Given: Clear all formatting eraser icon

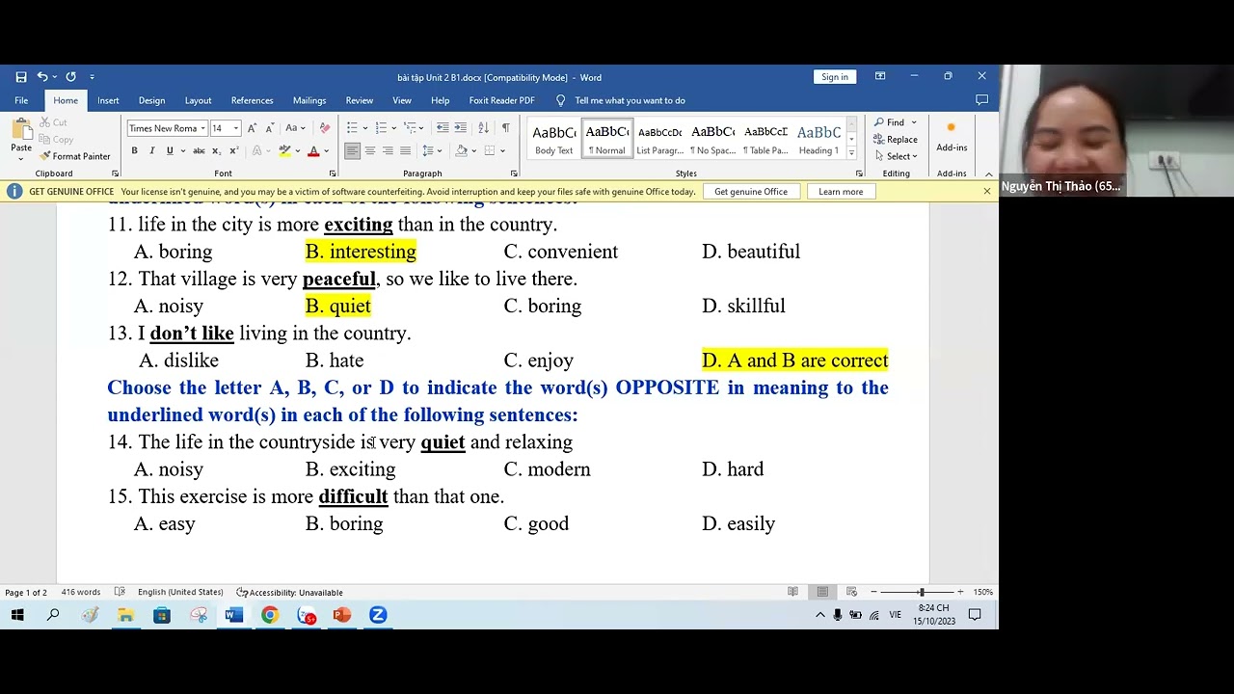Looking at the screenshot, I should pyautogui.click(x=325, y=128).
